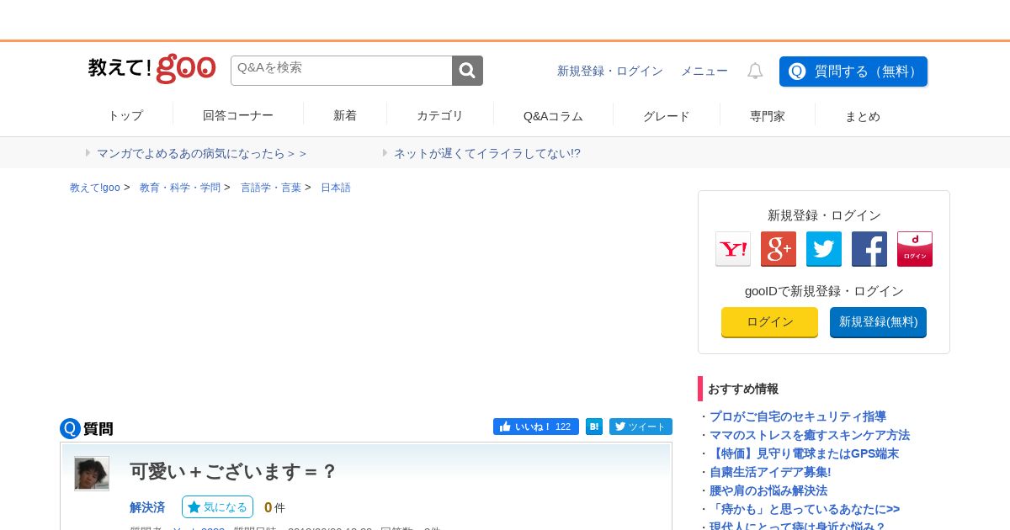Click the 0件 count text
The width and height of the screenshot is (1010, 530).
point(274,507)
